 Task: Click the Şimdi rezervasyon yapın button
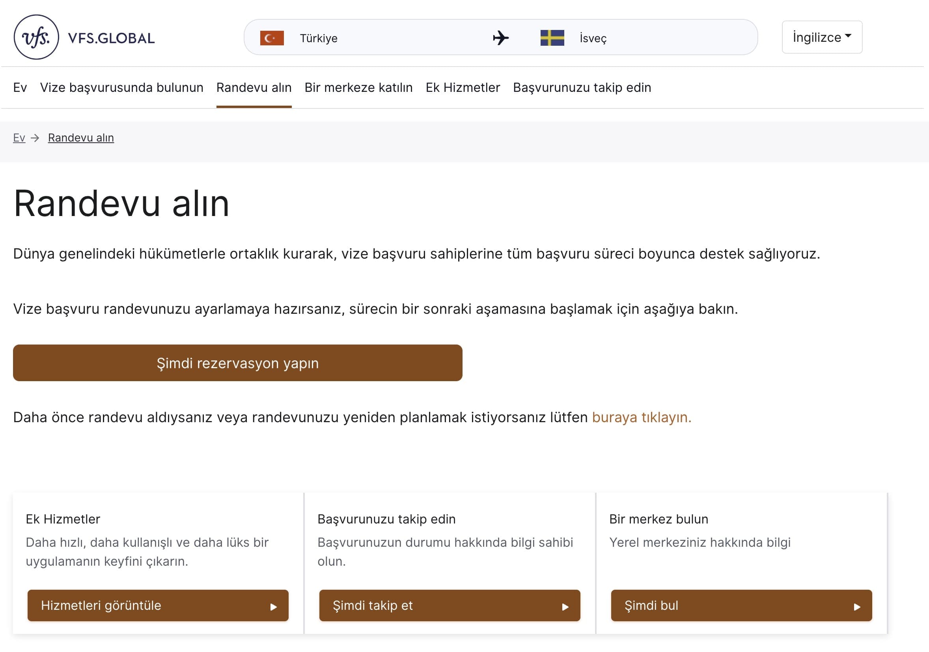(237, 363)
